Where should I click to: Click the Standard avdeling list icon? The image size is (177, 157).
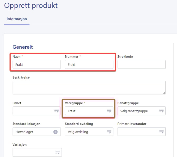click(x=109, y=132)
